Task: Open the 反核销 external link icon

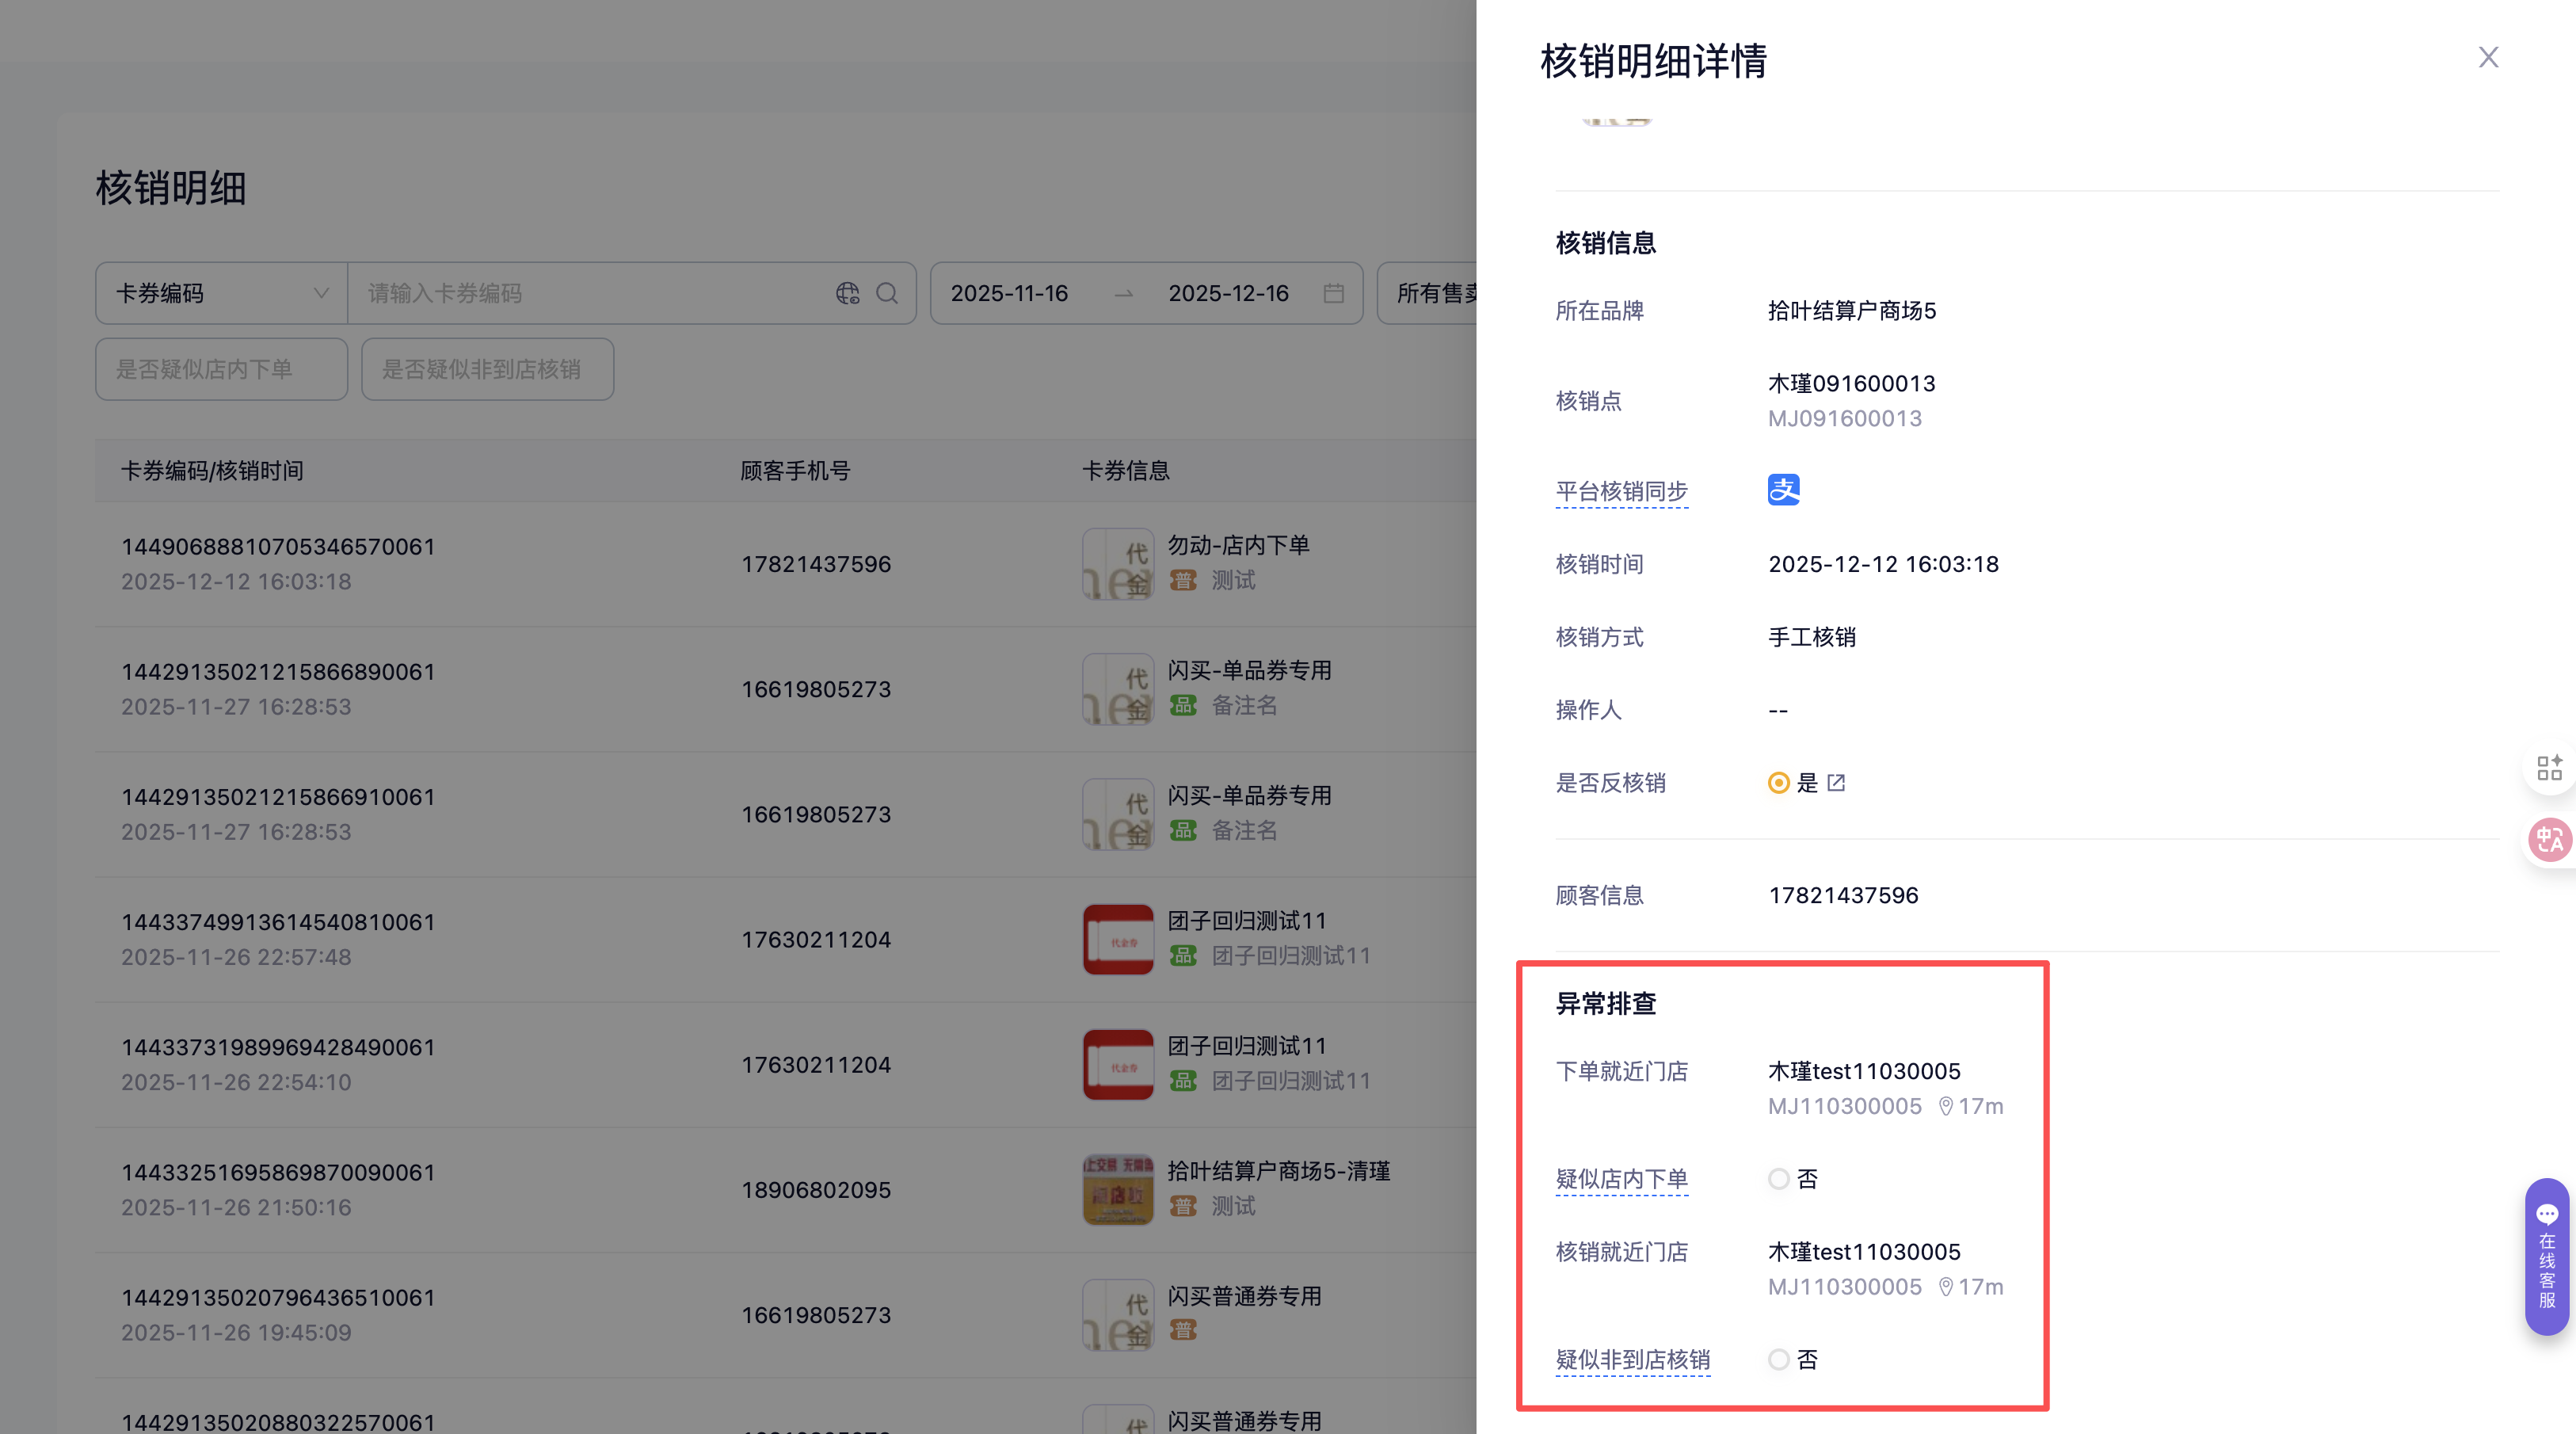Action: click(x=1836, y=783)
